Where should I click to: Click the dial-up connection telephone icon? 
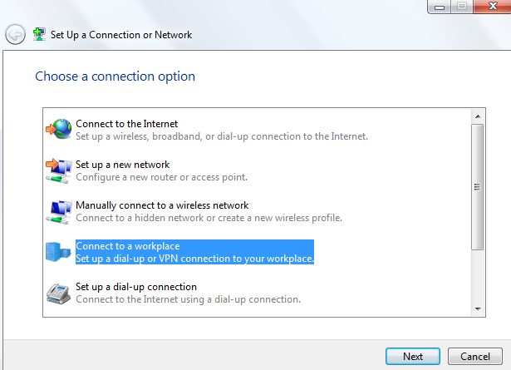tap(59, 293)
